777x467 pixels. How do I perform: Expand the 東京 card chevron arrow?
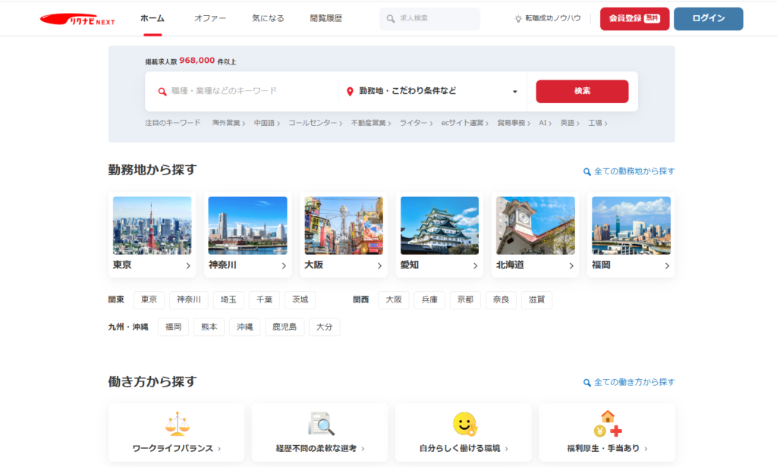(188, 266)
